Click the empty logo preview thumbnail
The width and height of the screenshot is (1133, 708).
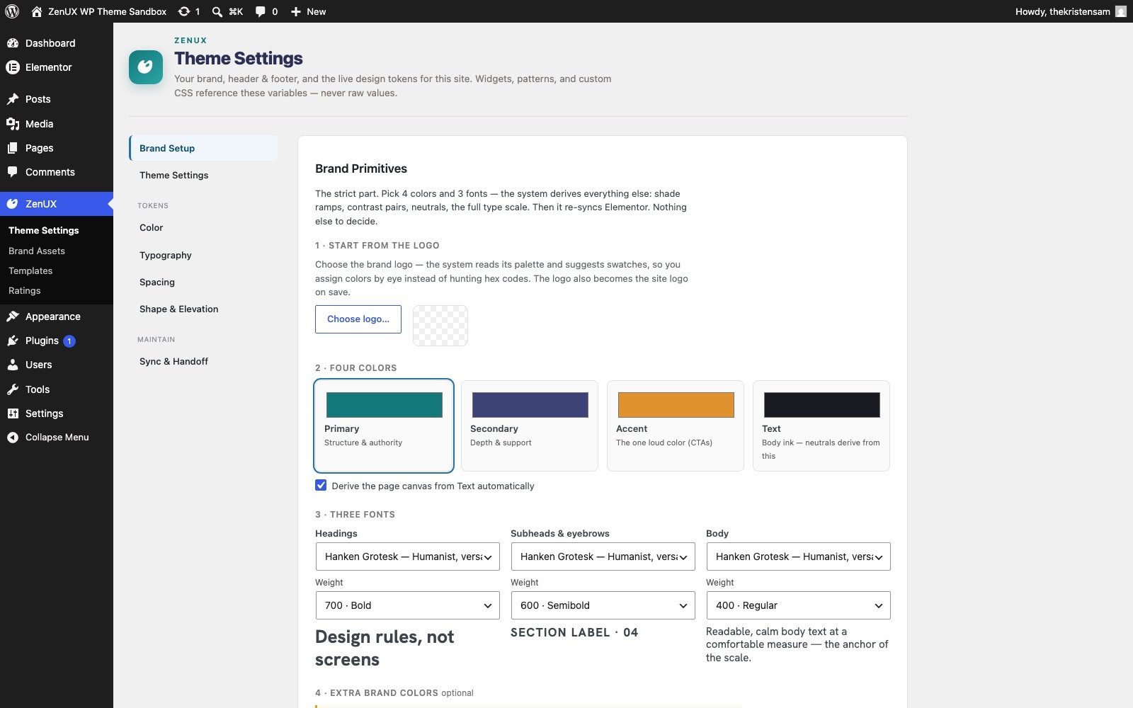[440, 326]
